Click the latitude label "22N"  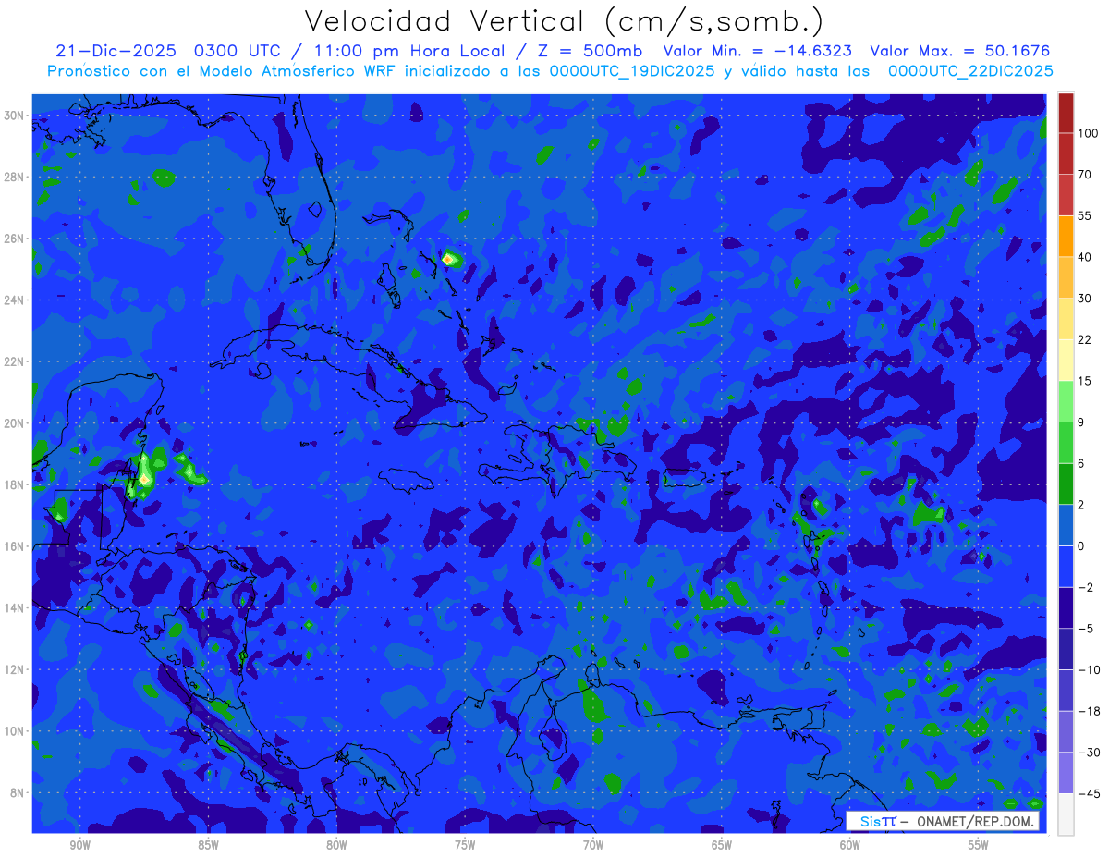[x=16, y=361]
